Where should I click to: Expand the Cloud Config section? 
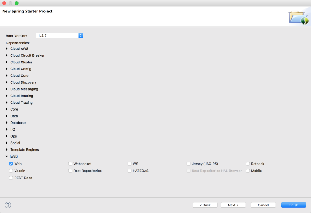point(7,69)
